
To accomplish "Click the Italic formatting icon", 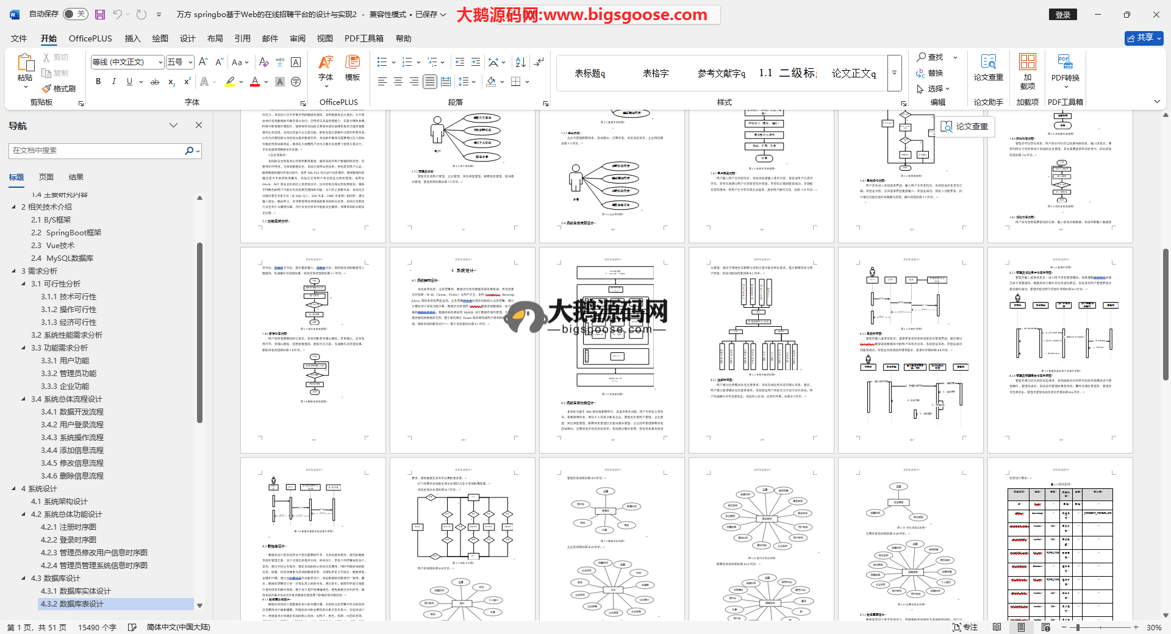I will coord(113,82).
